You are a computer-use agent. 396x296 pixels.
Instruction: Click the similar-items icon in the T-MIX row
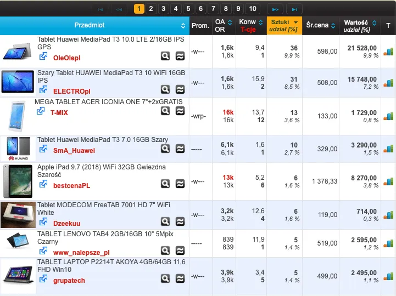pyautogui.click(x=180, y=111)
